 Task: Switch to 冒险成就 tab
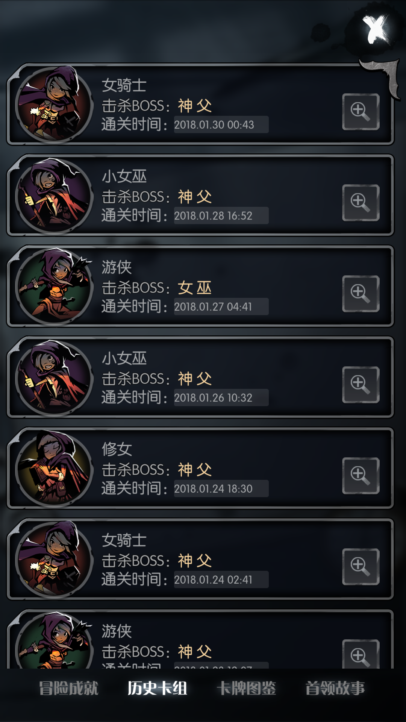click(x=68, y=689)
